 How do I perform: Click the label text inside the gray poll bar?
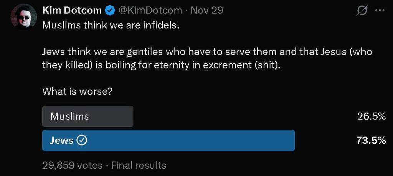[x=69, y=116]
